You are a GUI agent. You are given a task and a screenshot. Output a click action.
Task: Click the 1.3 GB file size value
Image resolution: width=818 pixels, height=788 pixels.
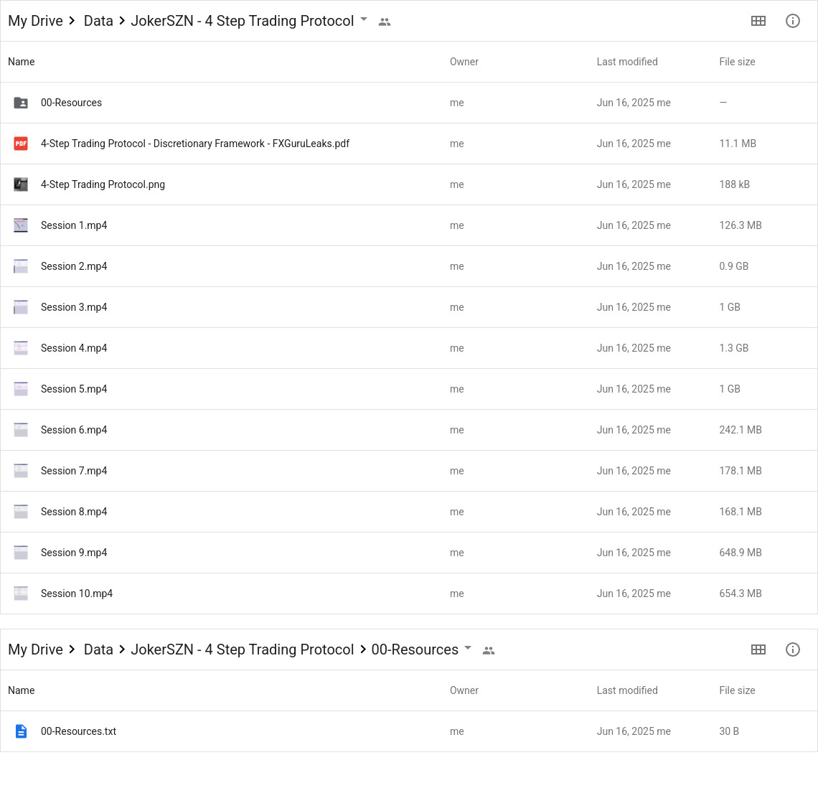click(x=734, y=348)
